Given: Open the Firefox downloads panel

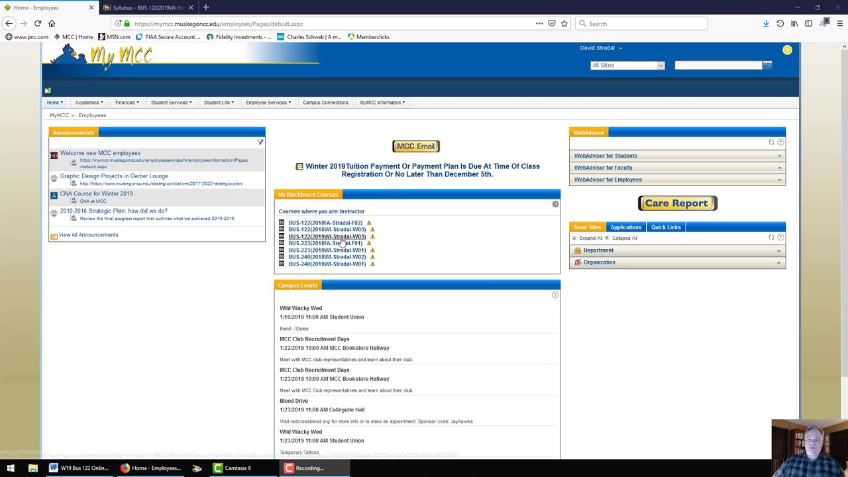Looking at the screenshot, I should (766, 23).
